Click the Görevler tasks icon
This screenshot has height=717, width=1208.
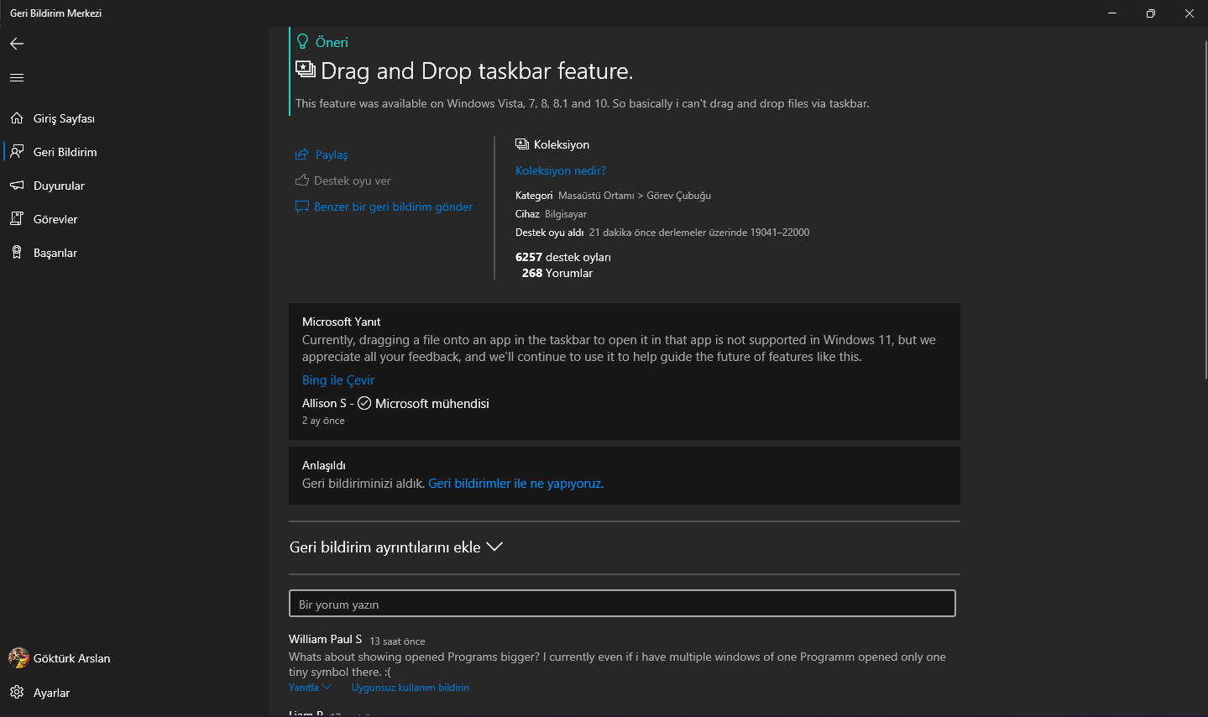click(x=17, y=219)
